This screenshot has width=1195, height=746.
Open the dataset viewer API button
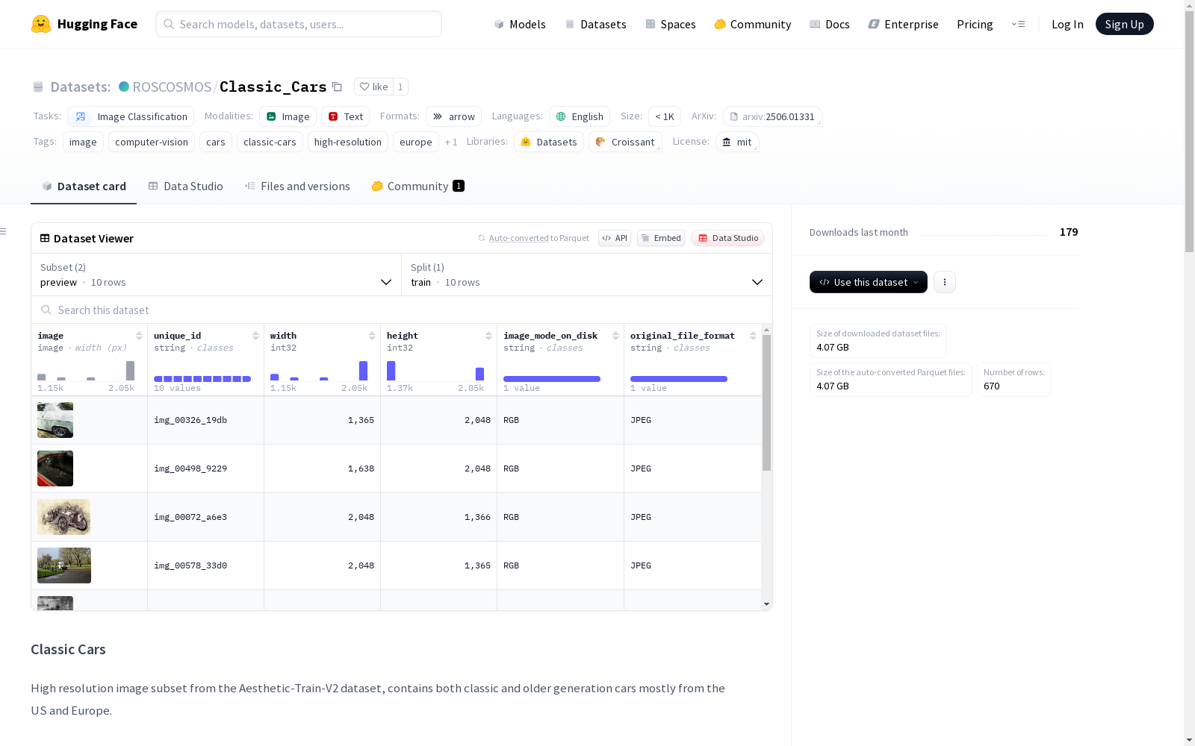[x=615, y=238]
